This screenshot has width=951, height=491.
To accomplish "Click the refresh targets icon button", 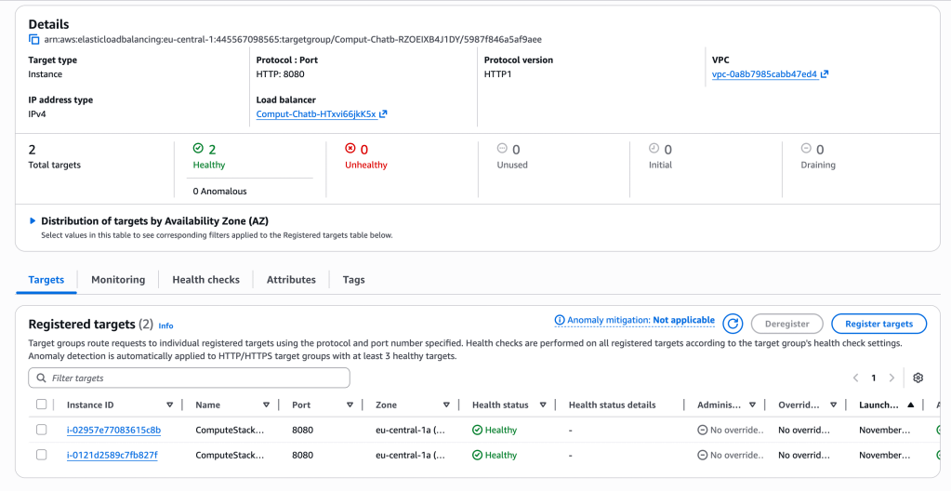I will pyautogui.click(x=733, y=324).
